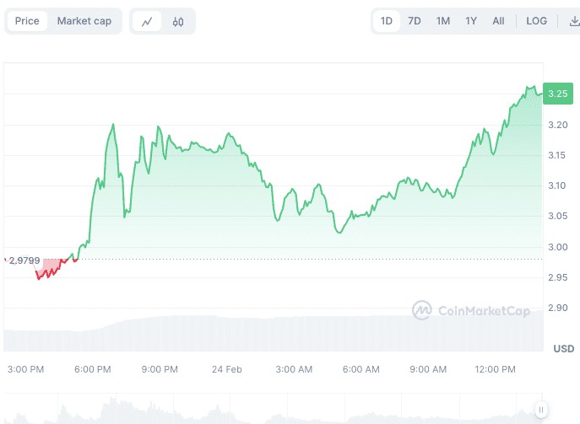
Task: Click the 12:00 PM time axis label
Action: click(x=495, y=369)
